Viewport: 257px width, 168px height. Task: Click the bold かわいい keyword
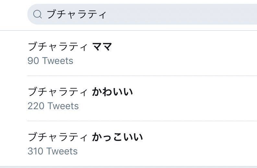click(x=112, y=92)
